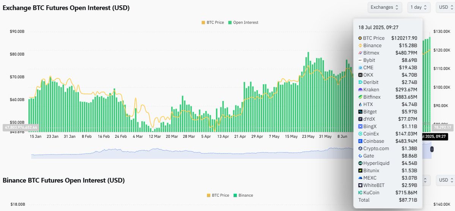Click the 78,292.17 right axis marker
This screenshot has width=455, height=211.
(x=443, y=128)
